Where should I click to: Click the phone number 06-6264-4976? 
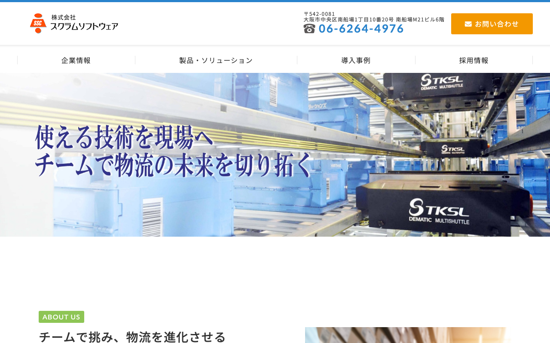[x=361, y=28]
